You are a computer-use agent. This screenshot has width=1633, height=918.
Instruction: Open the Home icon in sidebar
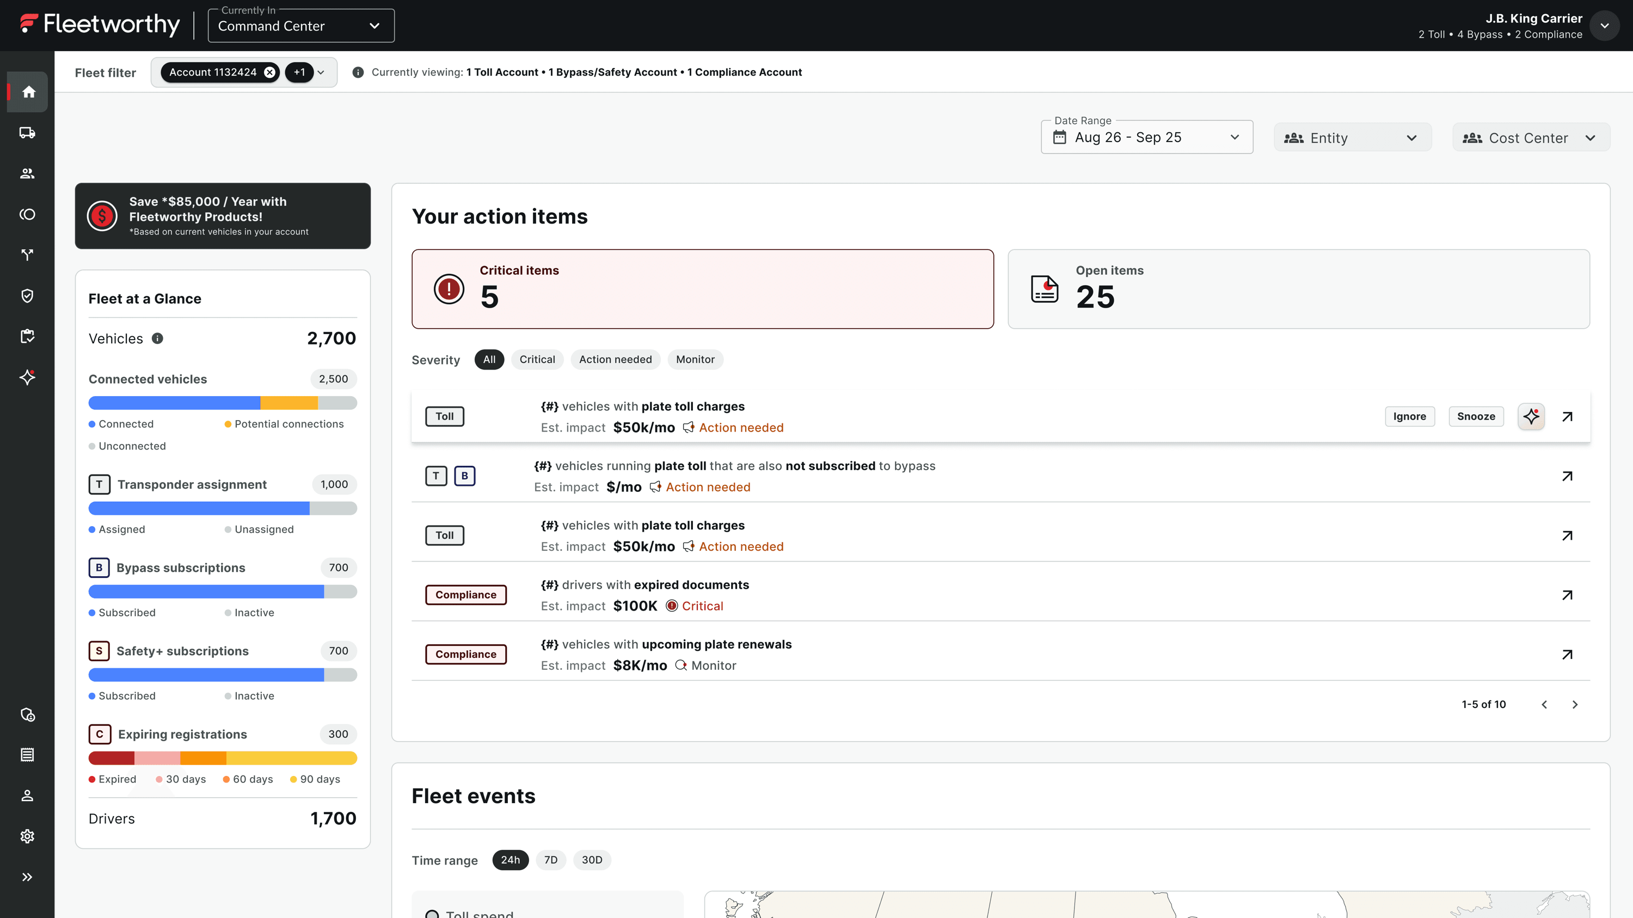point(28,92)
